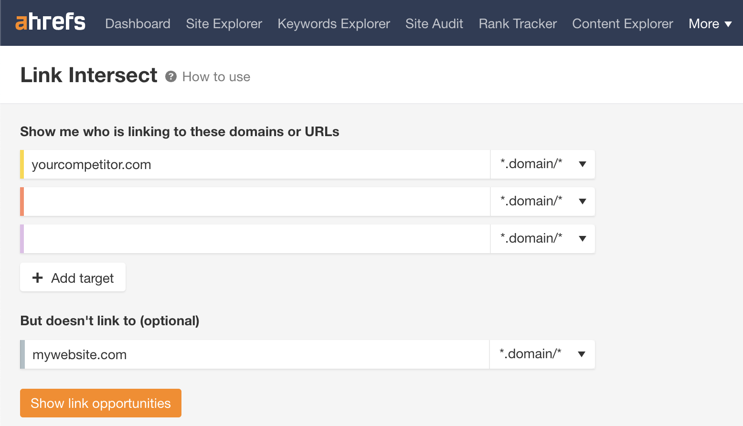Image resolution: width=743 pixels, height=426 pixels.
Task: Open the How to use link
Action: pos(216,76)
